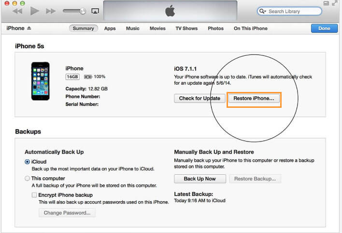This screenshot has width=342, height=233.
Task: Click the iPhone 5s device image
Action: pos(40,81)
